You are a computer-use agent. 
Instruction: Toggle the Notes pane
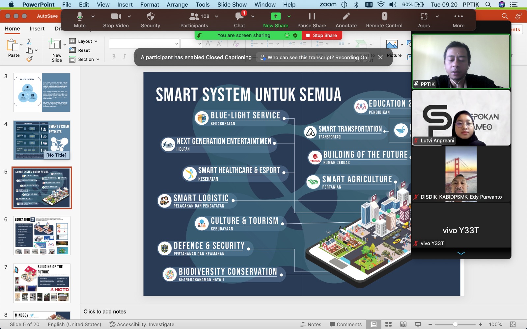(311, 324)
